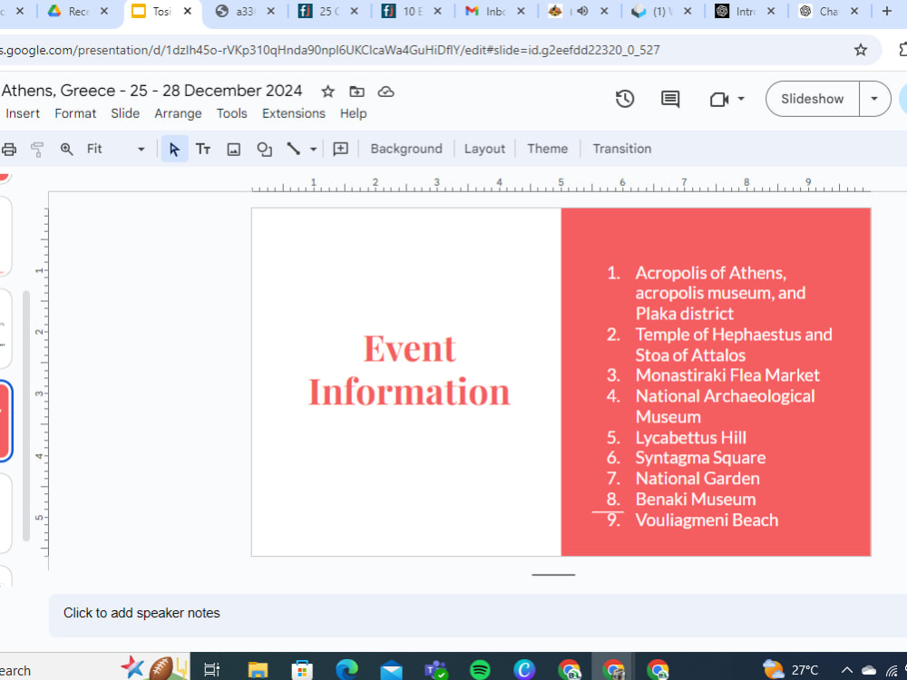This screenshot has height=680, width=907.
Task: Open Spotify from taskbar
Action: (x=480, y=670)
